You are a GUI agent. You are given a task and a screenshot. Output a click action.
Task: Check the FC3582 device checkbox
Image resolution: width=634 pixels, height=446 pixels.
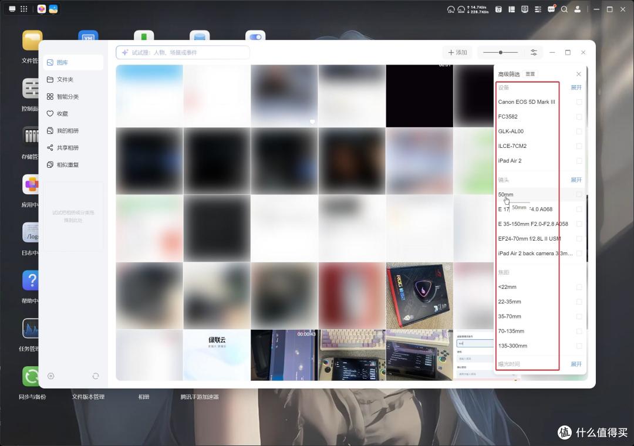coord(579,116)
